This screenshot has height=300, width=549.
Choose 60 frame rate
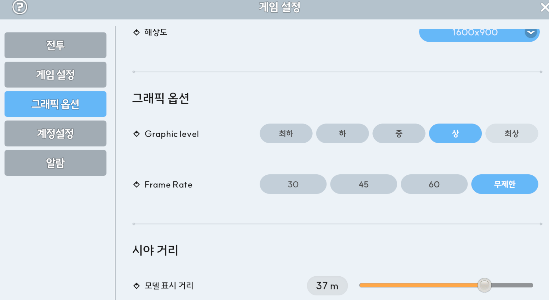434,184
